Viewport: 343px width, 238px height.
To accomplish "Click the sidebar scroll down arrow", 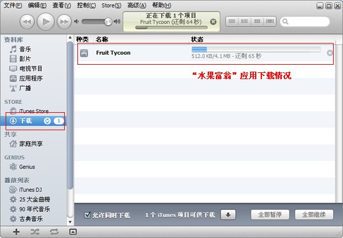I will coord(70,222).
